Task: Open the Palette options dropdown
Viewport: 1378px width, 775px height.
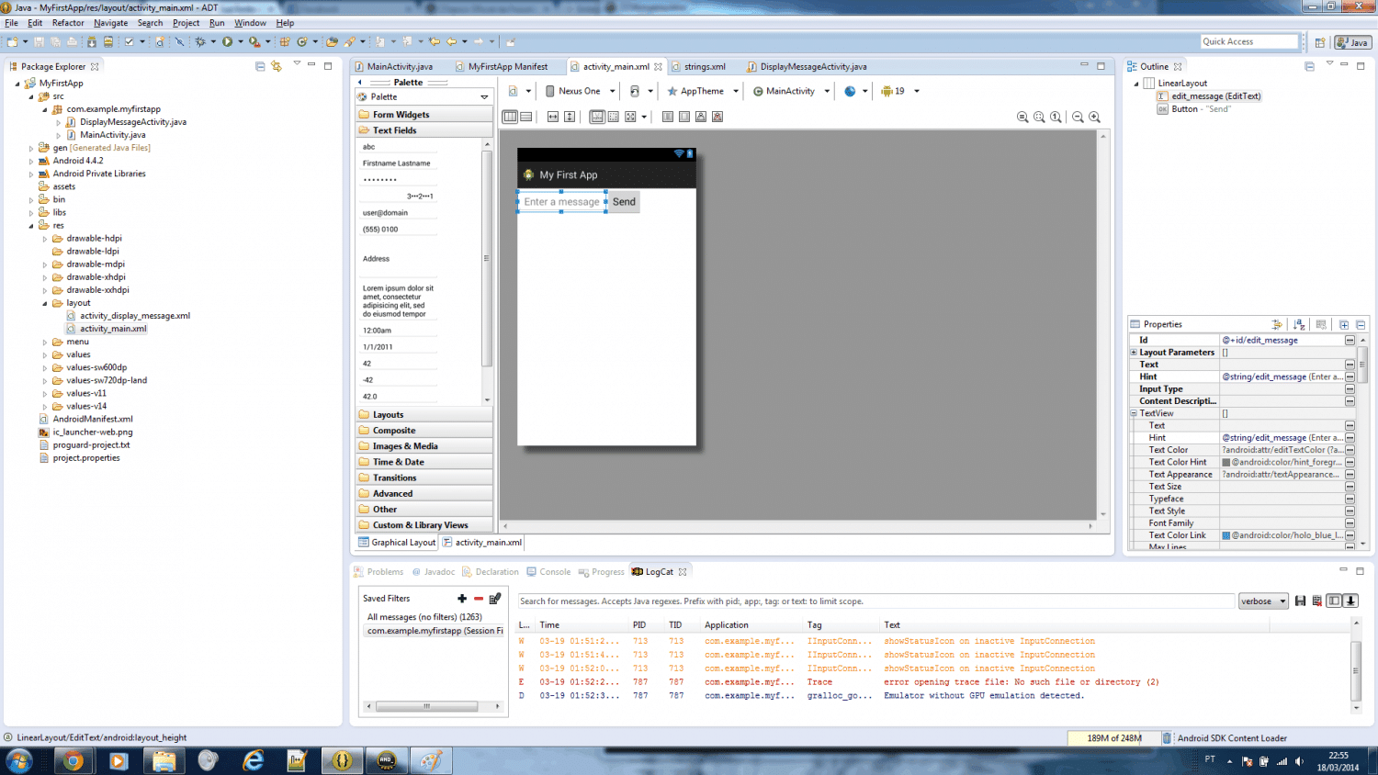Action: [484, 96]
